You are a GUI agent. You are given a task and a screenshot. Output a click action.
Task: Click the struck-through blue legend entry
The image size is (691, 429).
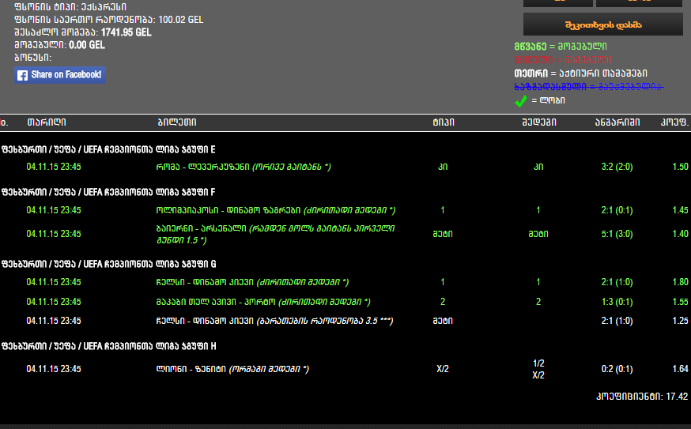click(x=589, y=87)
